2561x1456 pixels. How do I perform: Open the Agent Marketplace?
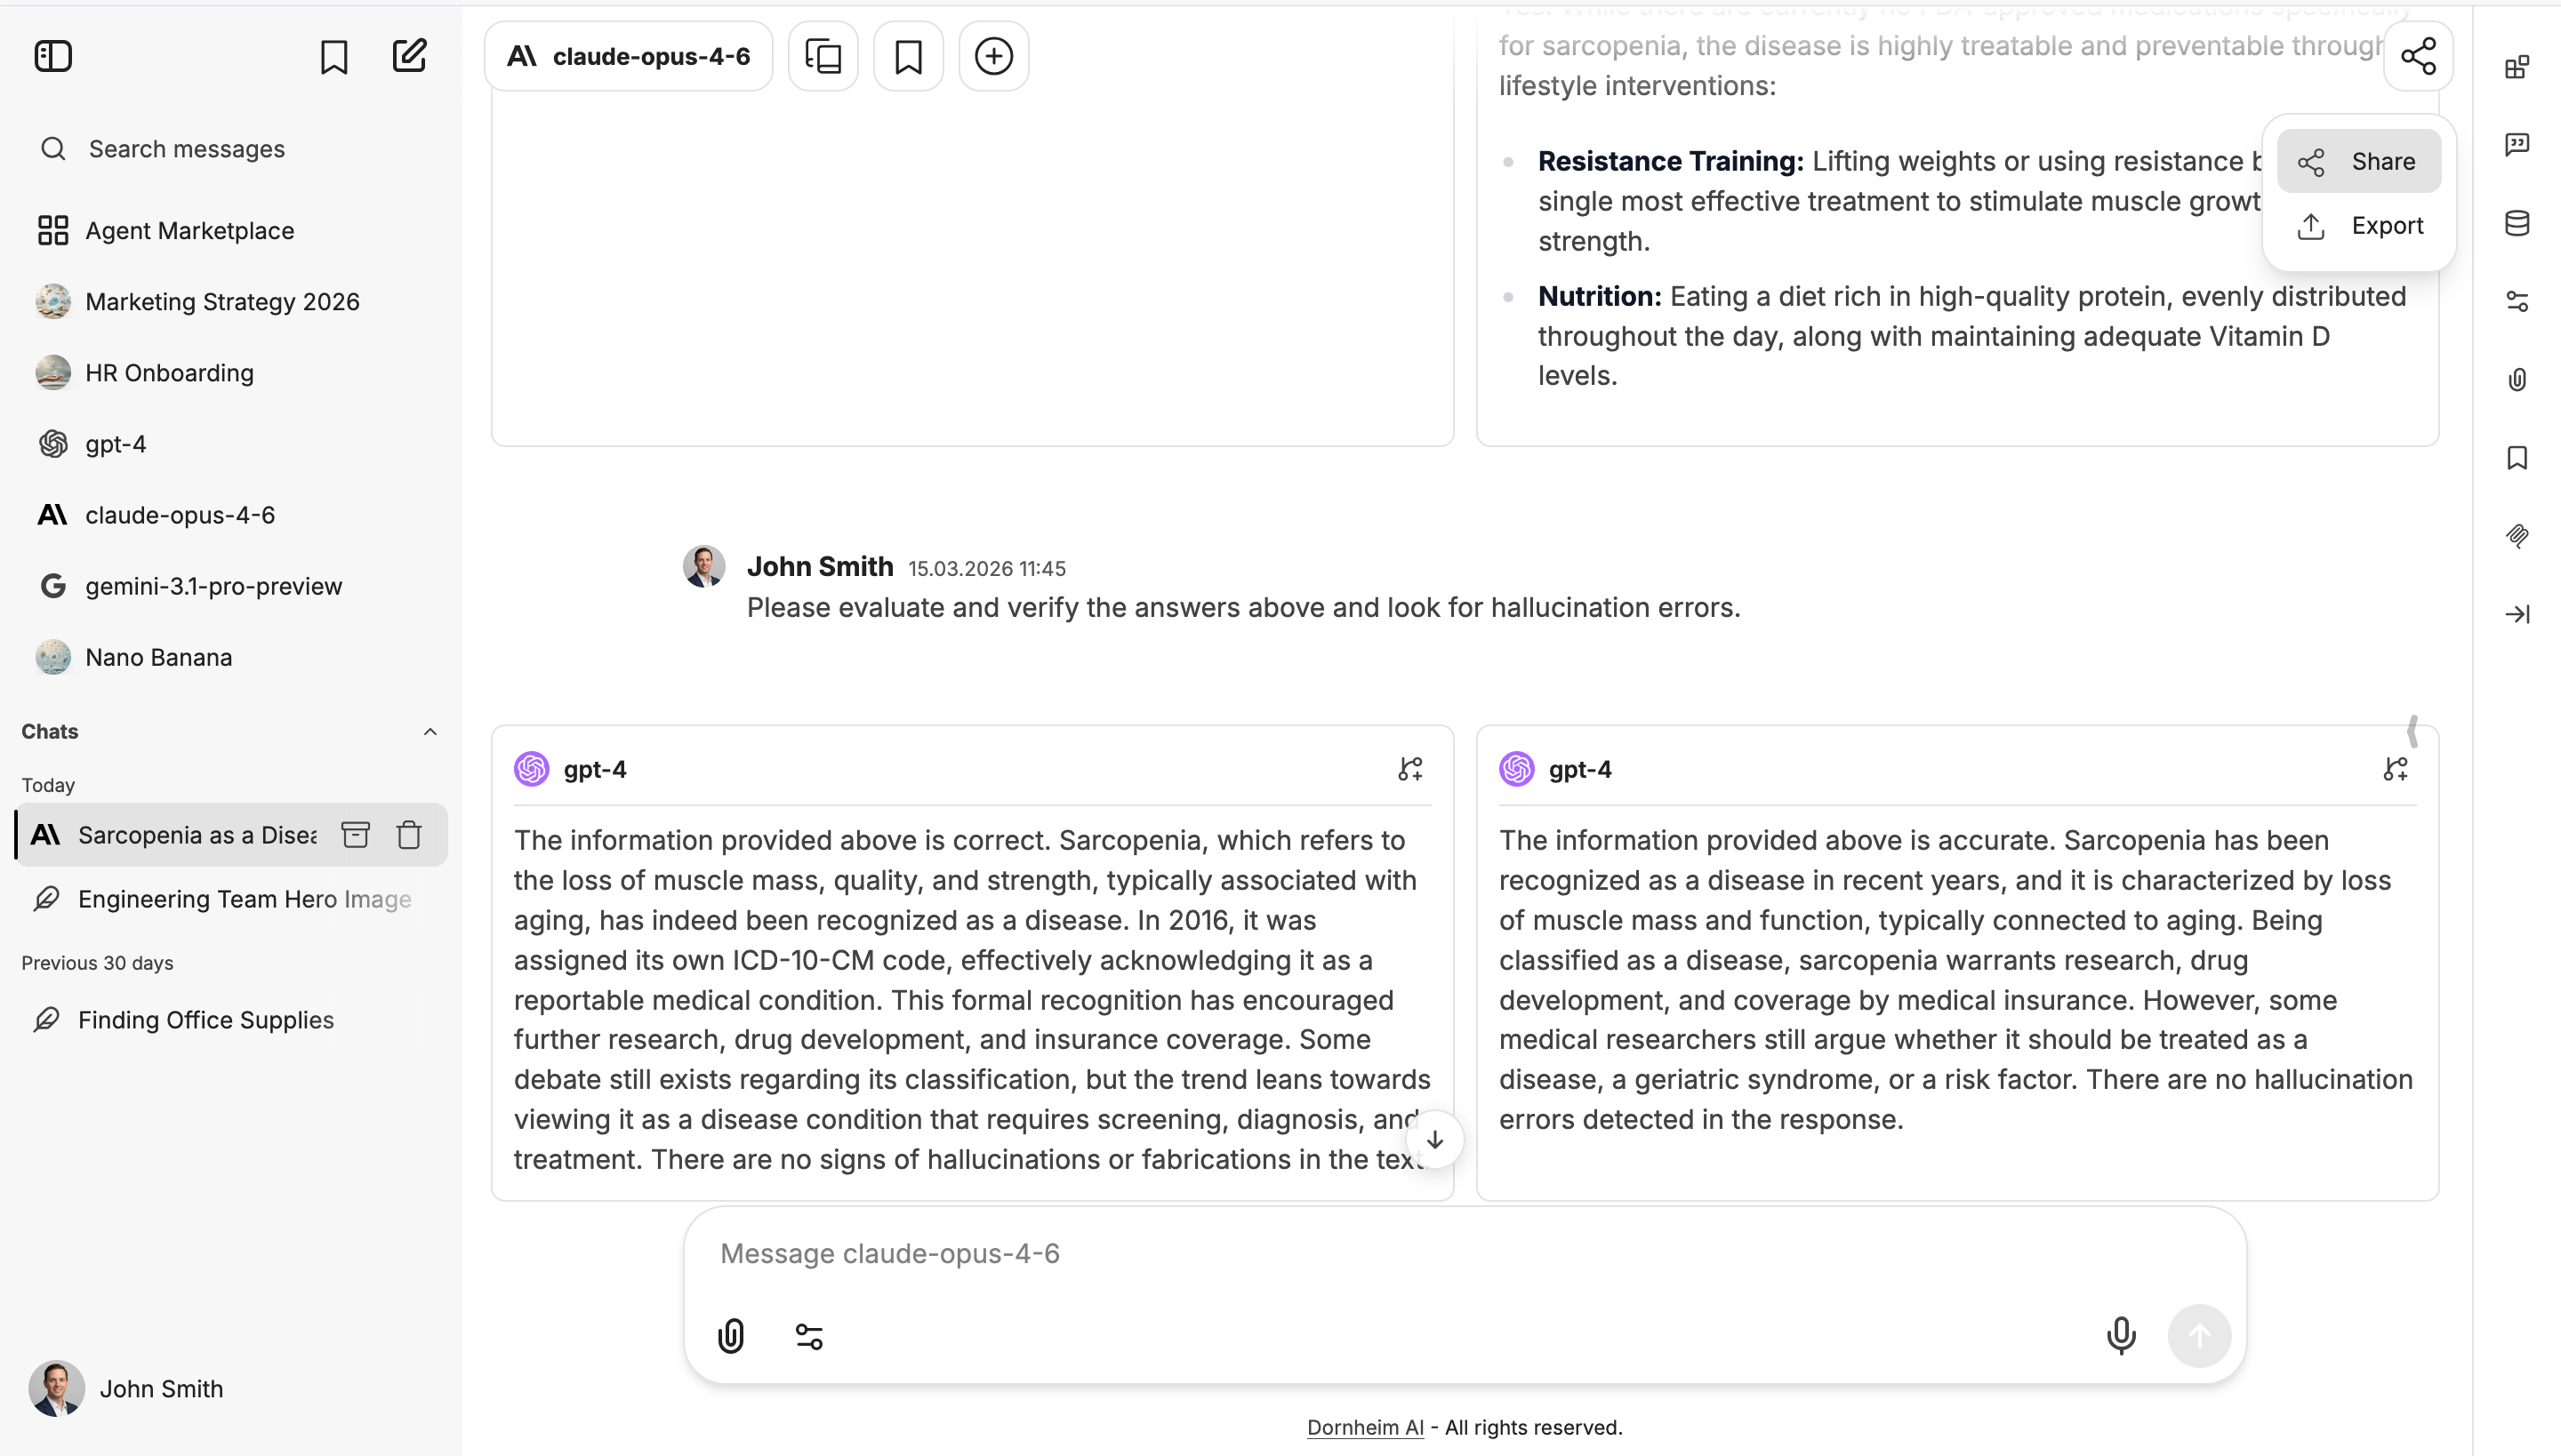click(189, 230)
